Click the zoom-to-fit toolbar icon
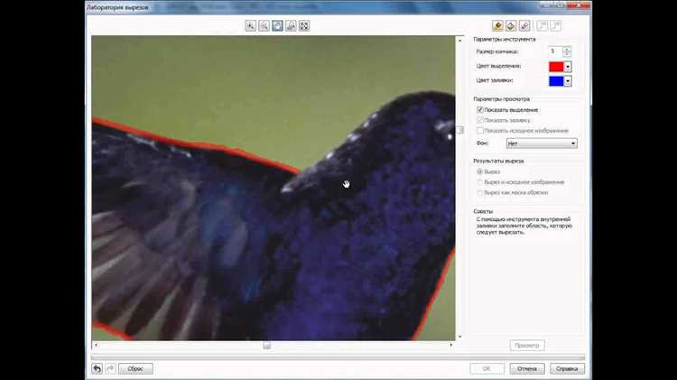The height and width of the screenshot is (380, 677). pyautogui.click(x=291, y=26)
